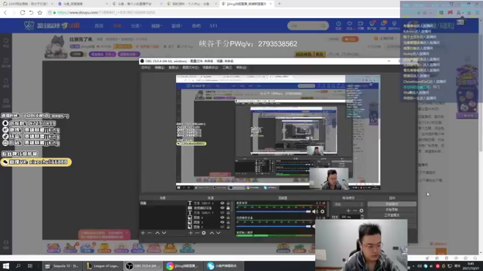Image resolution: width=483 pixels, height=271 pixels.
Task: Remove the source with the Sources panel minus icon
Action: 197,233
